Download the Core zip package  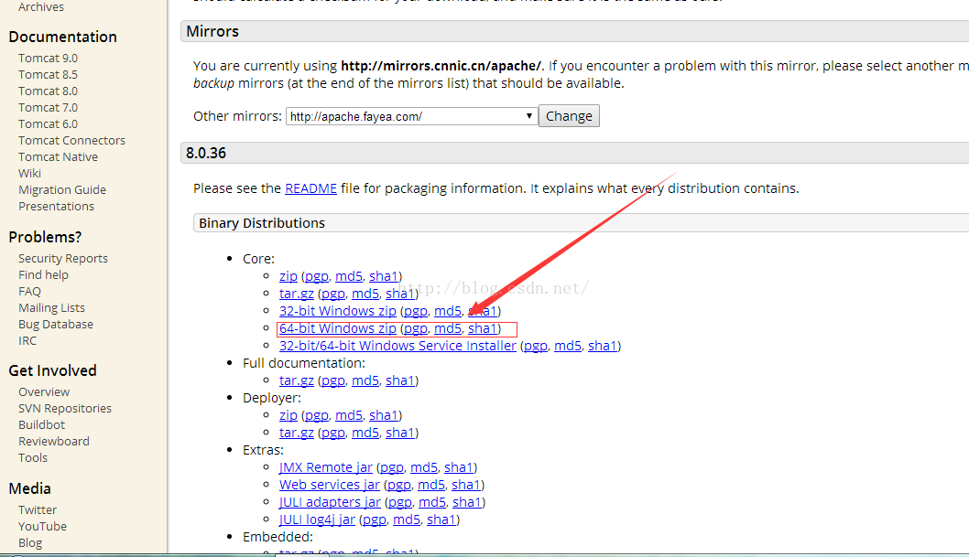288,276
